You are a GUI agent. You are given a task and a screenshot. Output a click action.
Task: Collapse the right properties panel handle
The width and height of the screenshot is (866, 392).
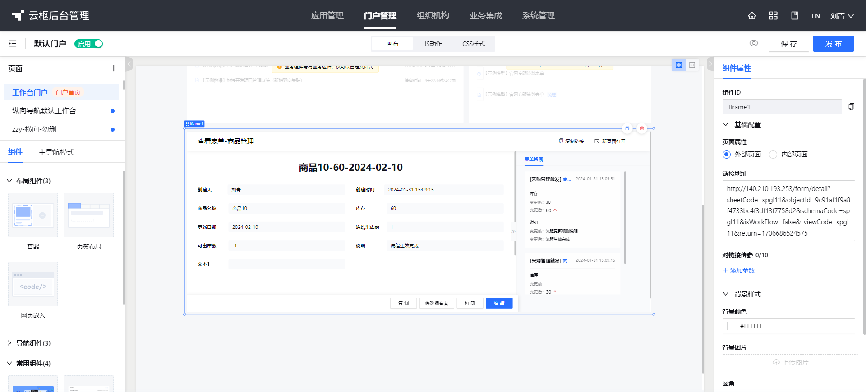point(711,64)
